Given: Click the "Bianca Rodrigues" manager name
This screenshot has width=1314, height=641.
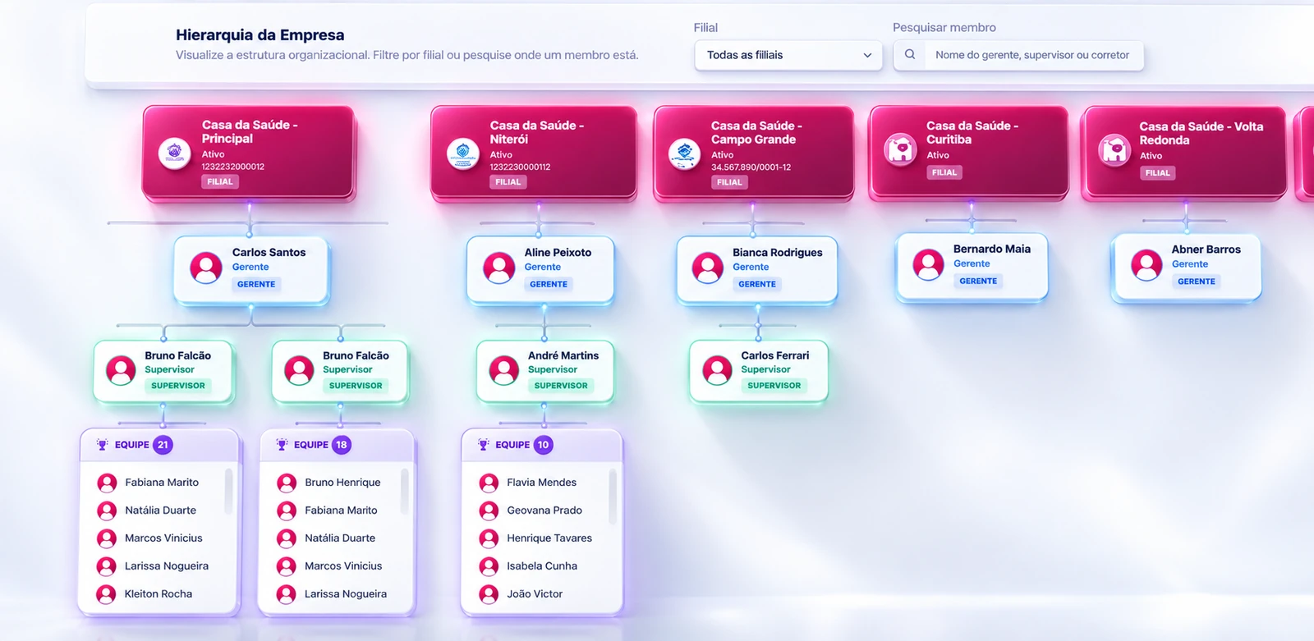Looking at the screenshot, I should (778, 253).
